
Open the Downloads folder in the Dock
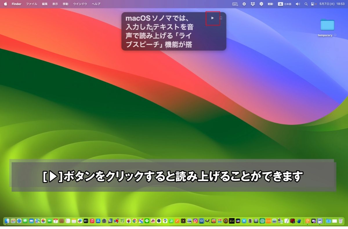(328, 221)
